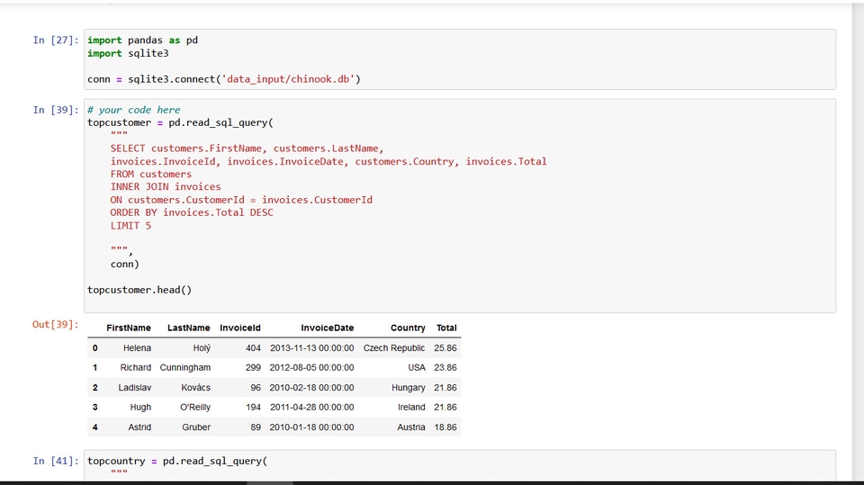The image size is (864, 485).
Task: Click the 'Gruber' last name cell
Action: tap(196, 427)
